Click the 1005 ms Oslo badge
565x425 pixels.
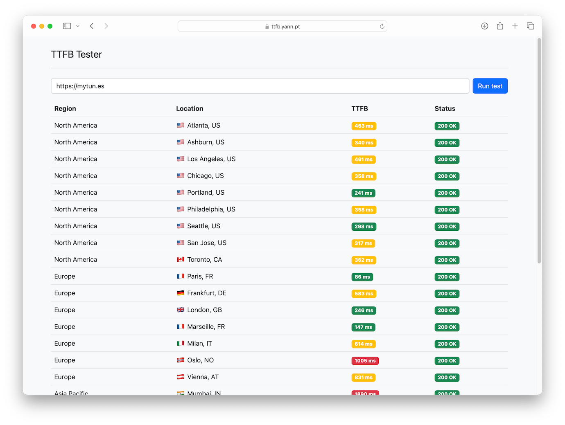(x=365, y=361)
